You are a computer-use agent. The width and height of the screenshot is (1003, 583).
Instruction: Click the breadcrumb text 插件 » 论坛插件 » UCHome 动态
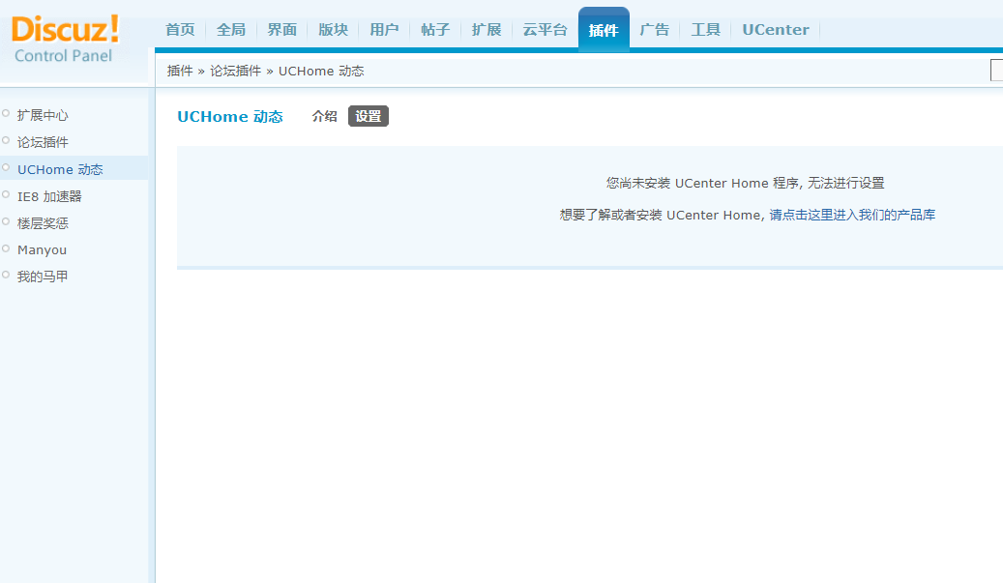tap(265, 71)
